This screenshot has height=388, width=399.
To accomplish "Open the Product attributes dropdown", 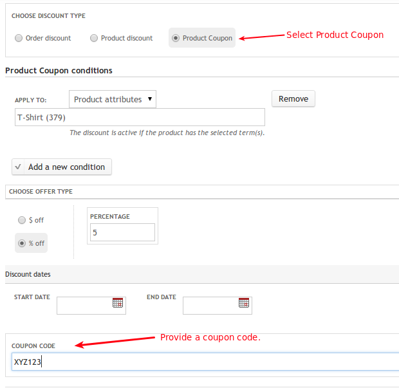I will pyautogui.click(x=113, y=99).
